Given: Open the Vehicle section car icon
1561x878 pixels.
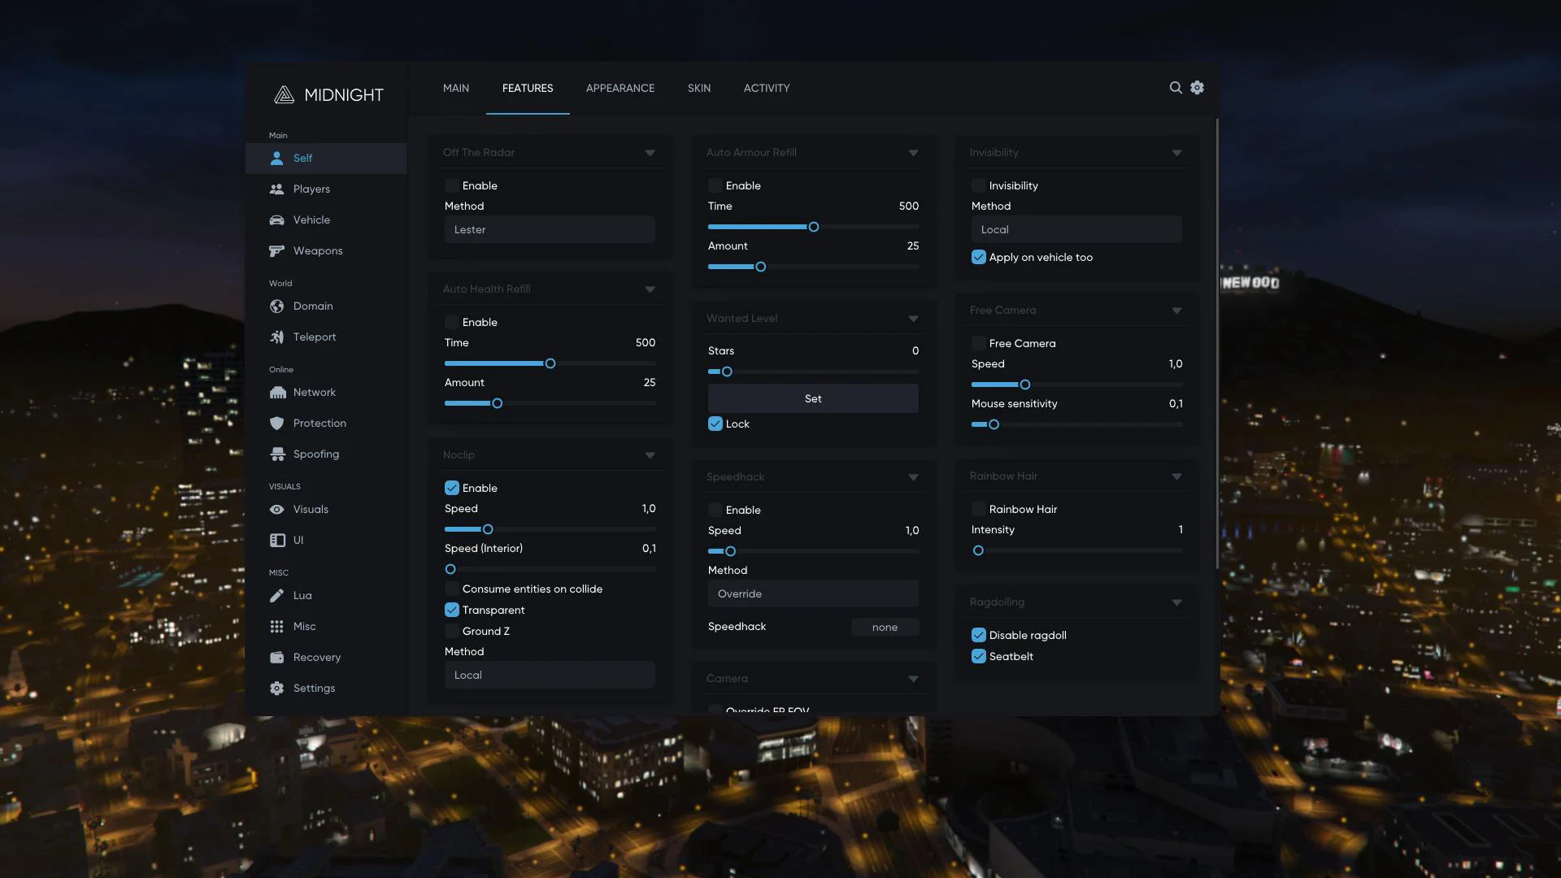Looking at the screenshot, I should (x=277, y=220).
